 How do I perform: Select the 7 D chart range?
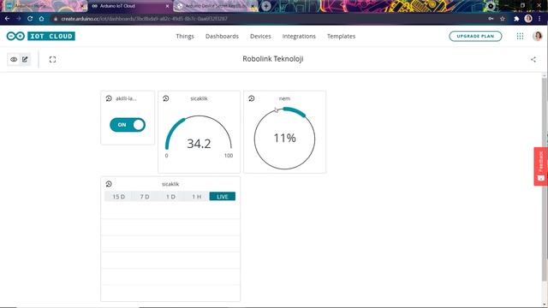[x=145, y=197]
